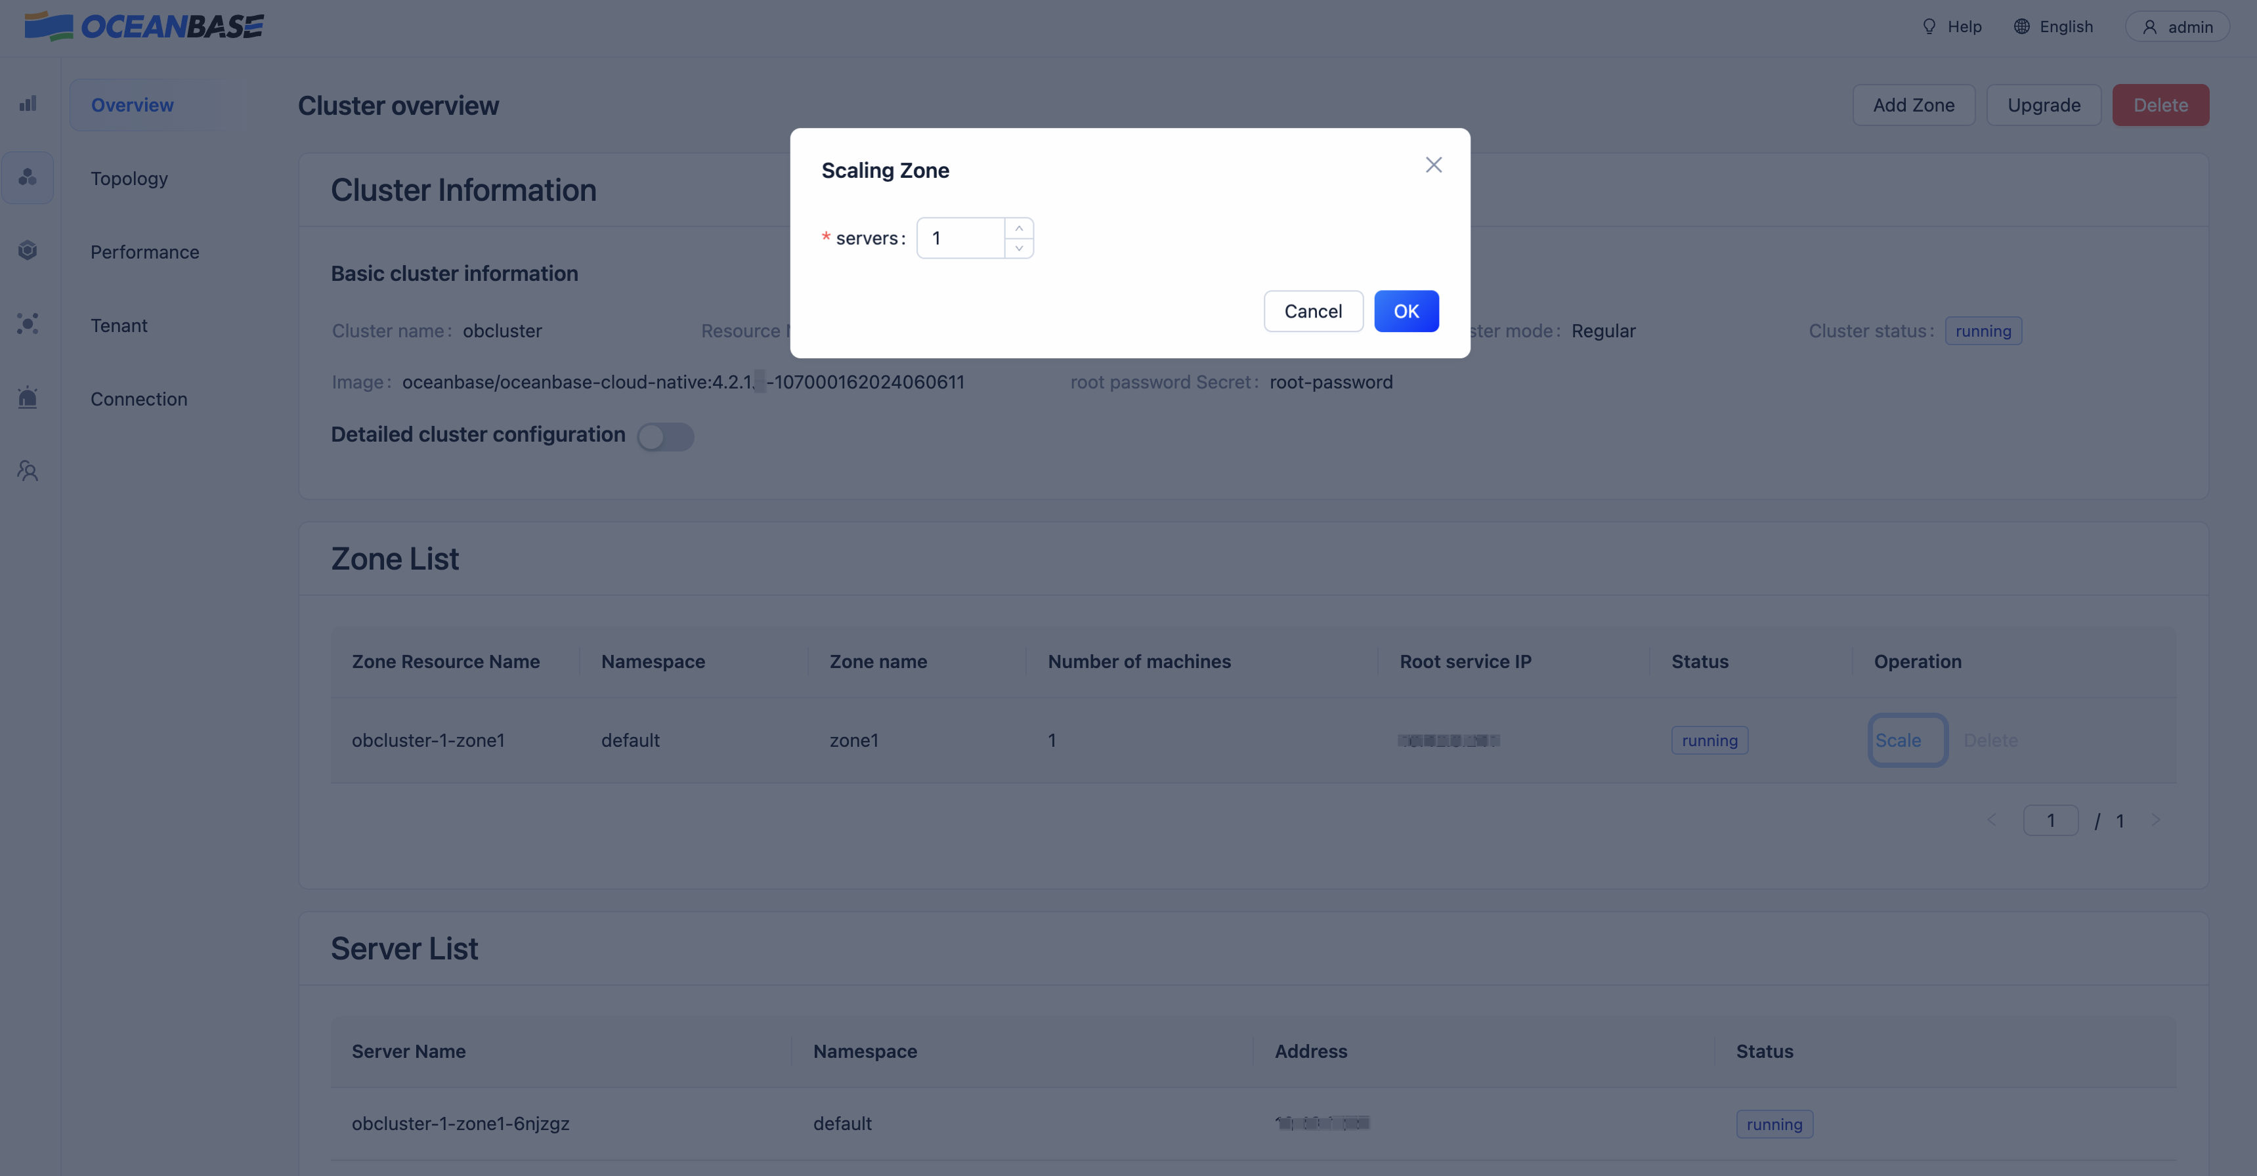The image size is (2257, 1176).
Task: Click the Zone List page number field
Action: pyautogui.click(x=2050, y=820)
